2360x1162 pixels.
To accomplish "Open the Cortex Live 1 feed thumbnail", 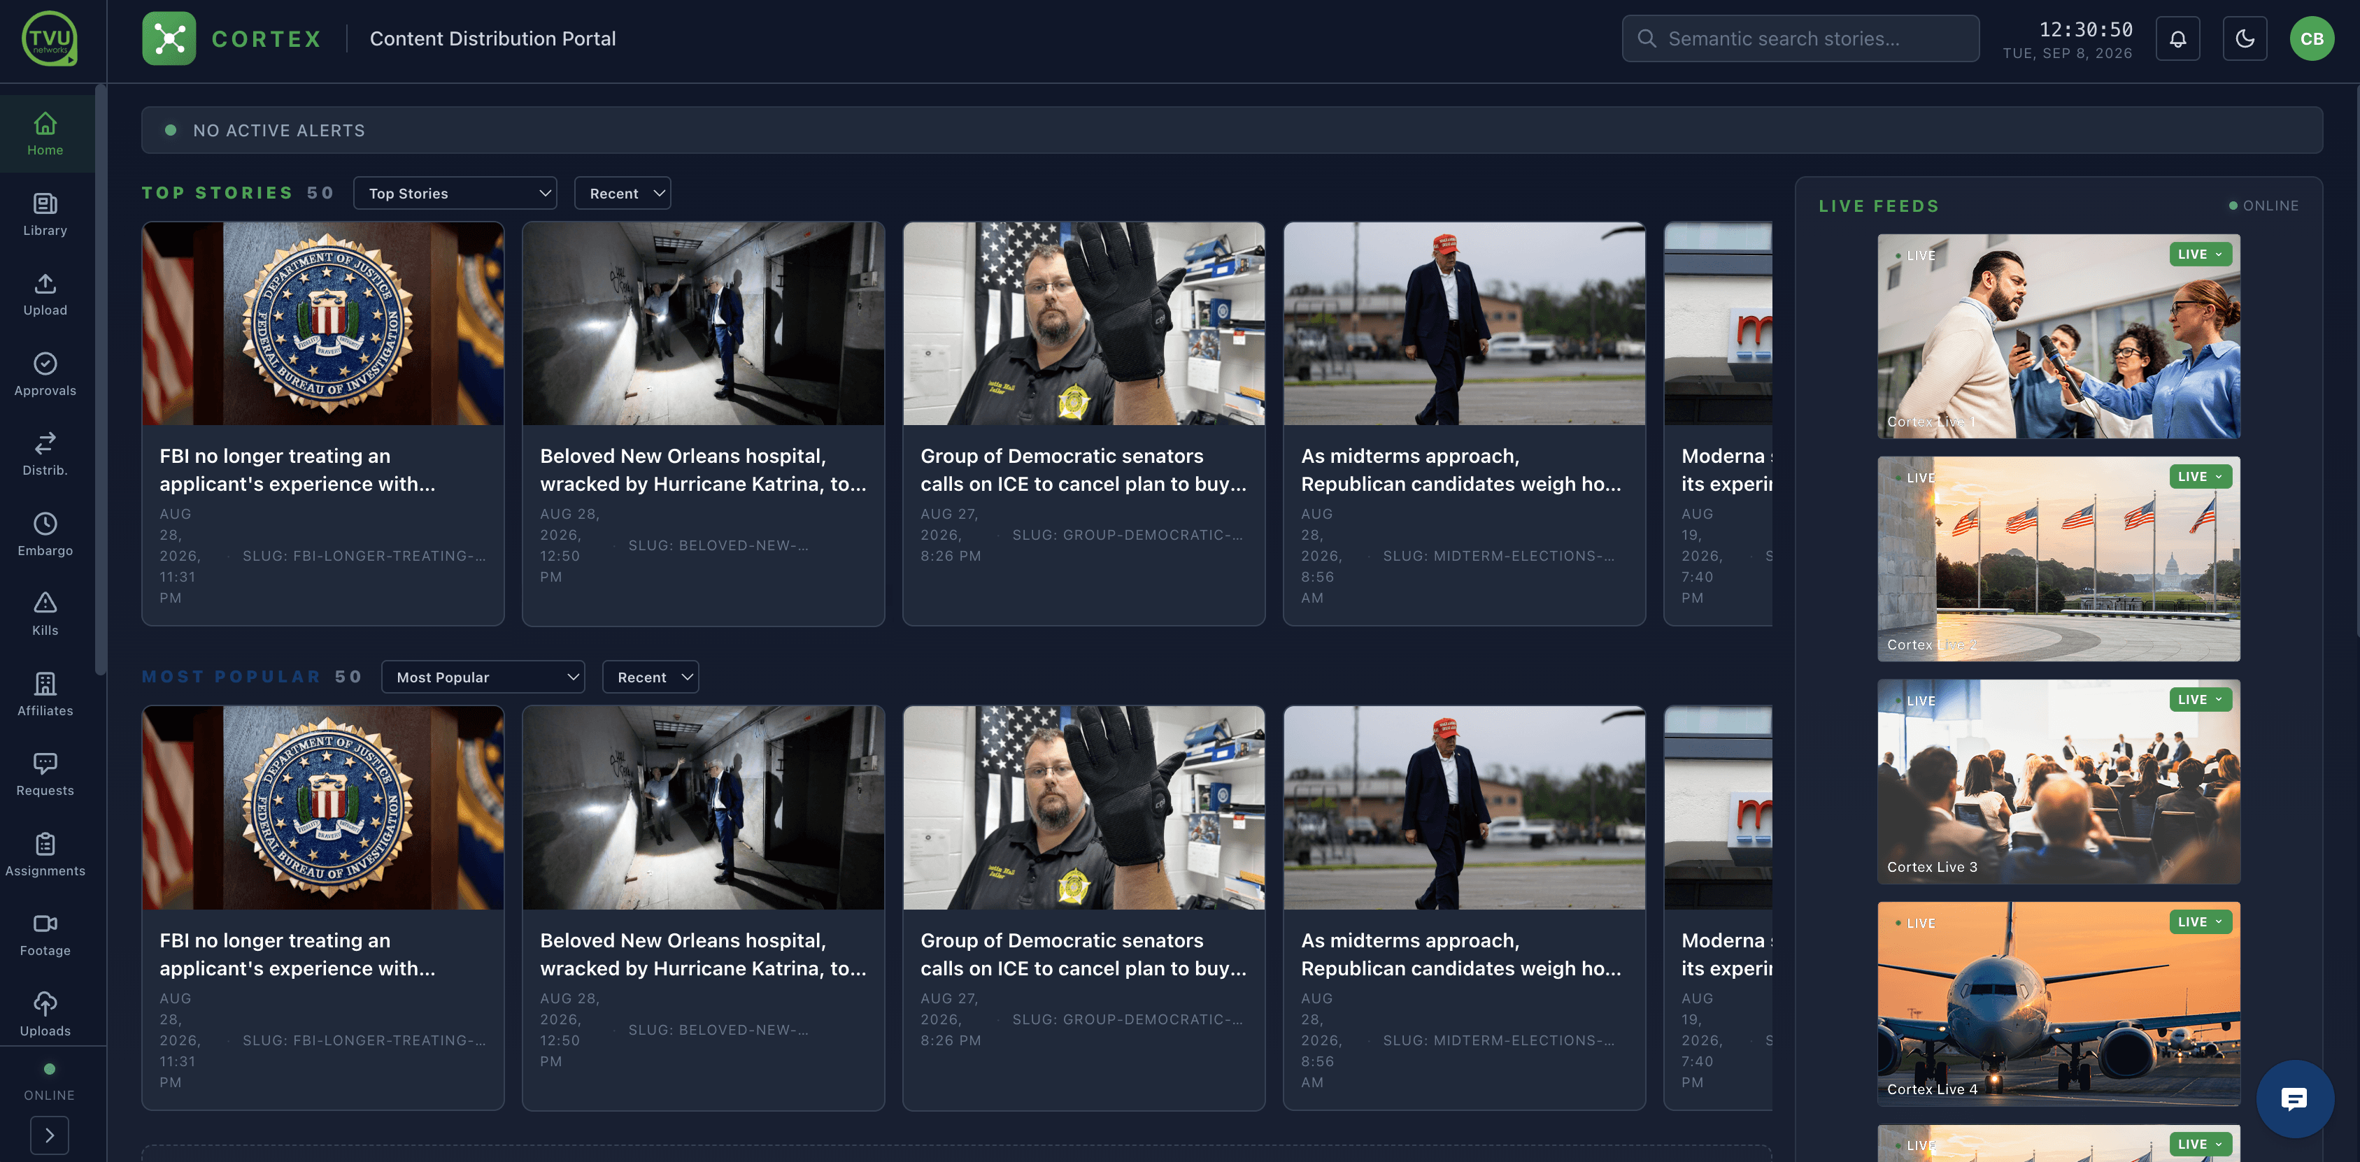I will [2059, 336].
